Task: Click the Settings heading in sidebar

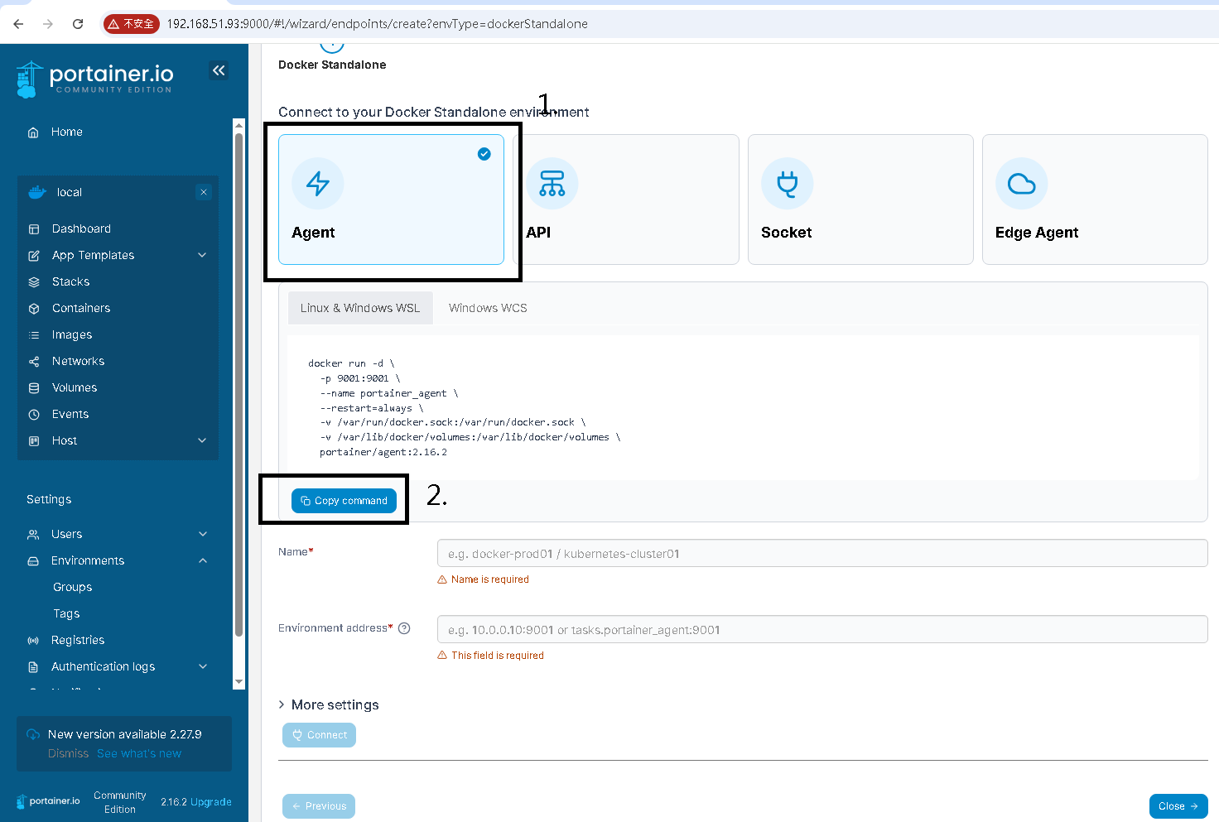Action: (x=49, y=499)
